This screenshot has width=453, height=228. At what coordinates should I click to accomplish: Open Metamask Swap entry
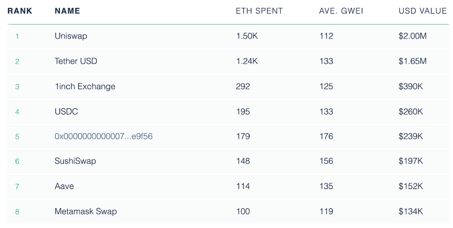pyautogui.click(x=85, y=211)
